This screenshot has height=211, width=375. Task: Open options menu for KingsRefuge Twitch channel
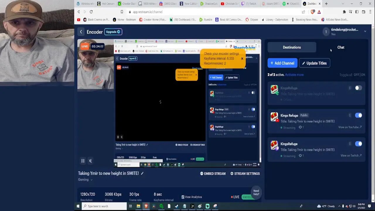[x=350, y=144]
